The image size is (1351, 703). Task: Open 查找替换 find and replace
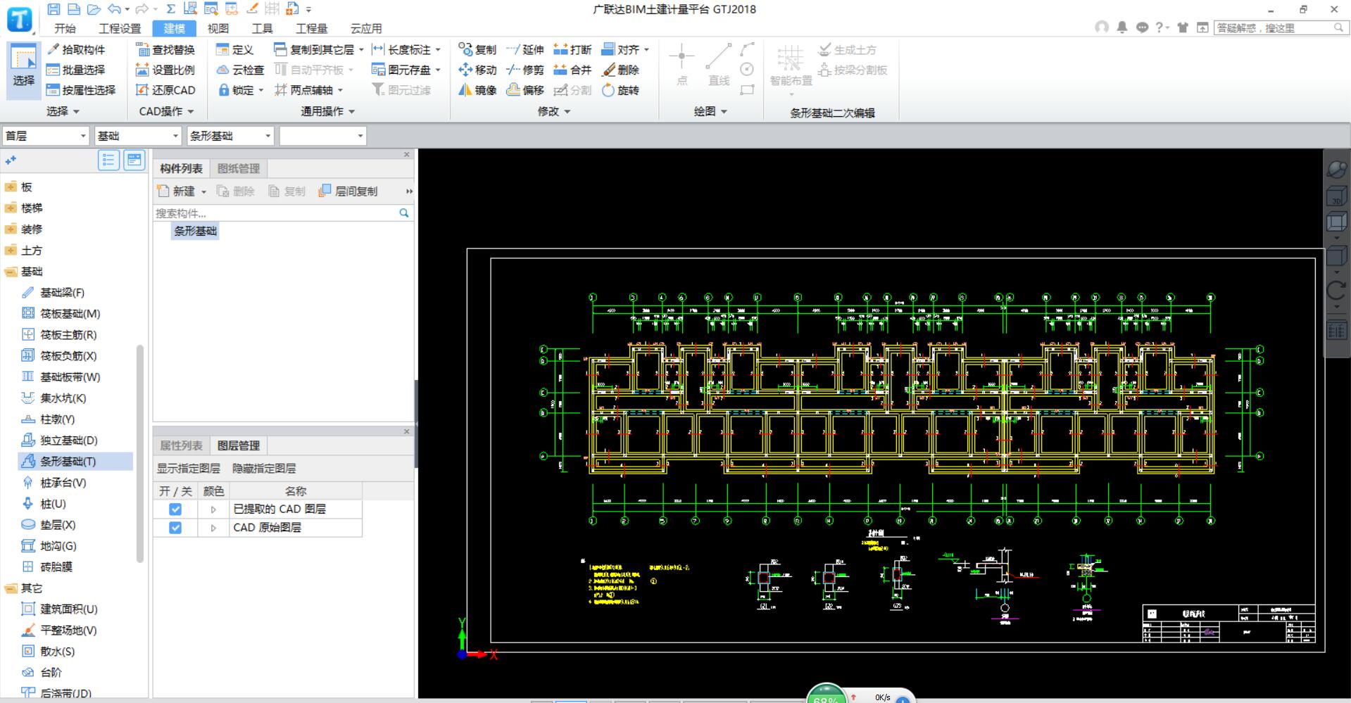point(165,49)
